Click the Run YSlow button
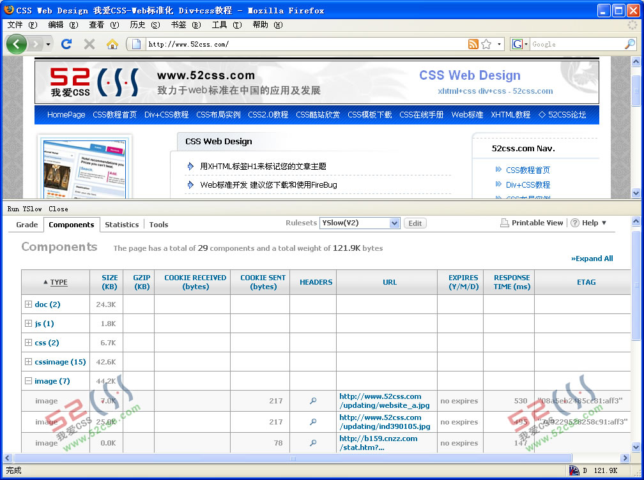Image resolution: width=644 pixels, height=480 pixels. coord(25,209)
